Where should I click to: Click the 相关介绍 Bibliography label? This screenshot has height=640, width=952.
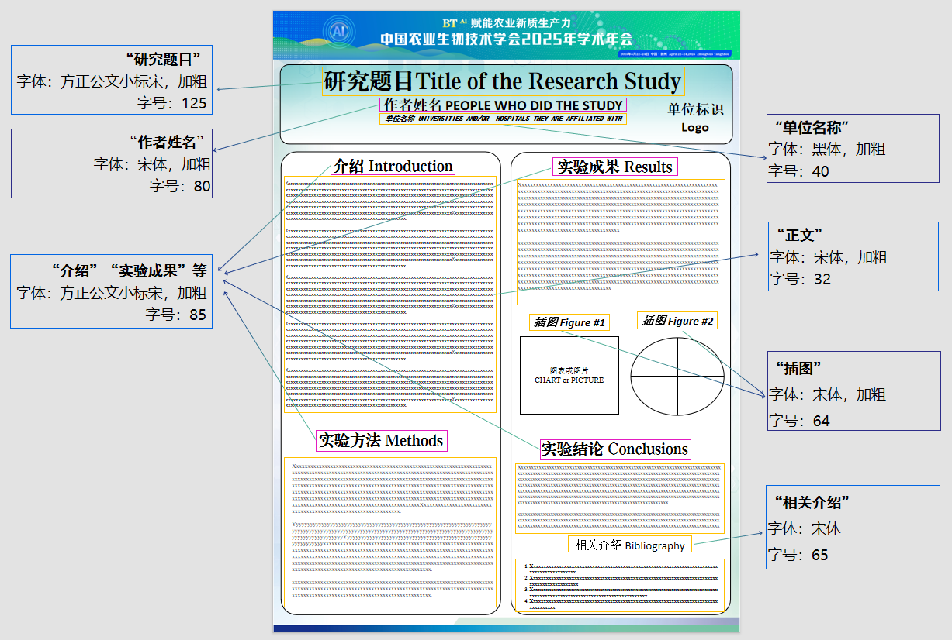tap(629, 545)
